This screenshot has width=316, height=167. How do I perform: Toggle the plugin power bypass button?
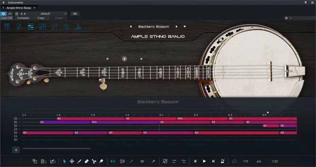point(4,14)
